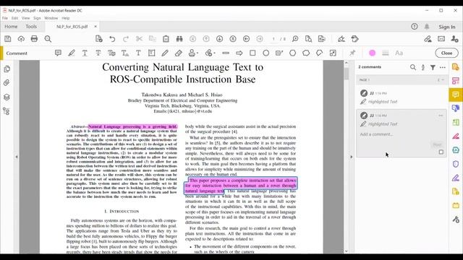Image resolution: width=463 pixels, height=260 pixels.
Task: Open the View menu
Action: [x=26, y=18]
